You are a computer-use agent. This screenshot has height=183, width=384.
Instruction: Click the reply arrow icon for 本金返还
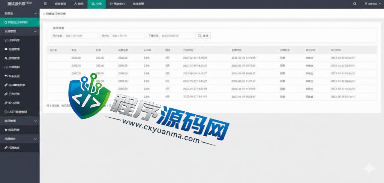point(6,76)
